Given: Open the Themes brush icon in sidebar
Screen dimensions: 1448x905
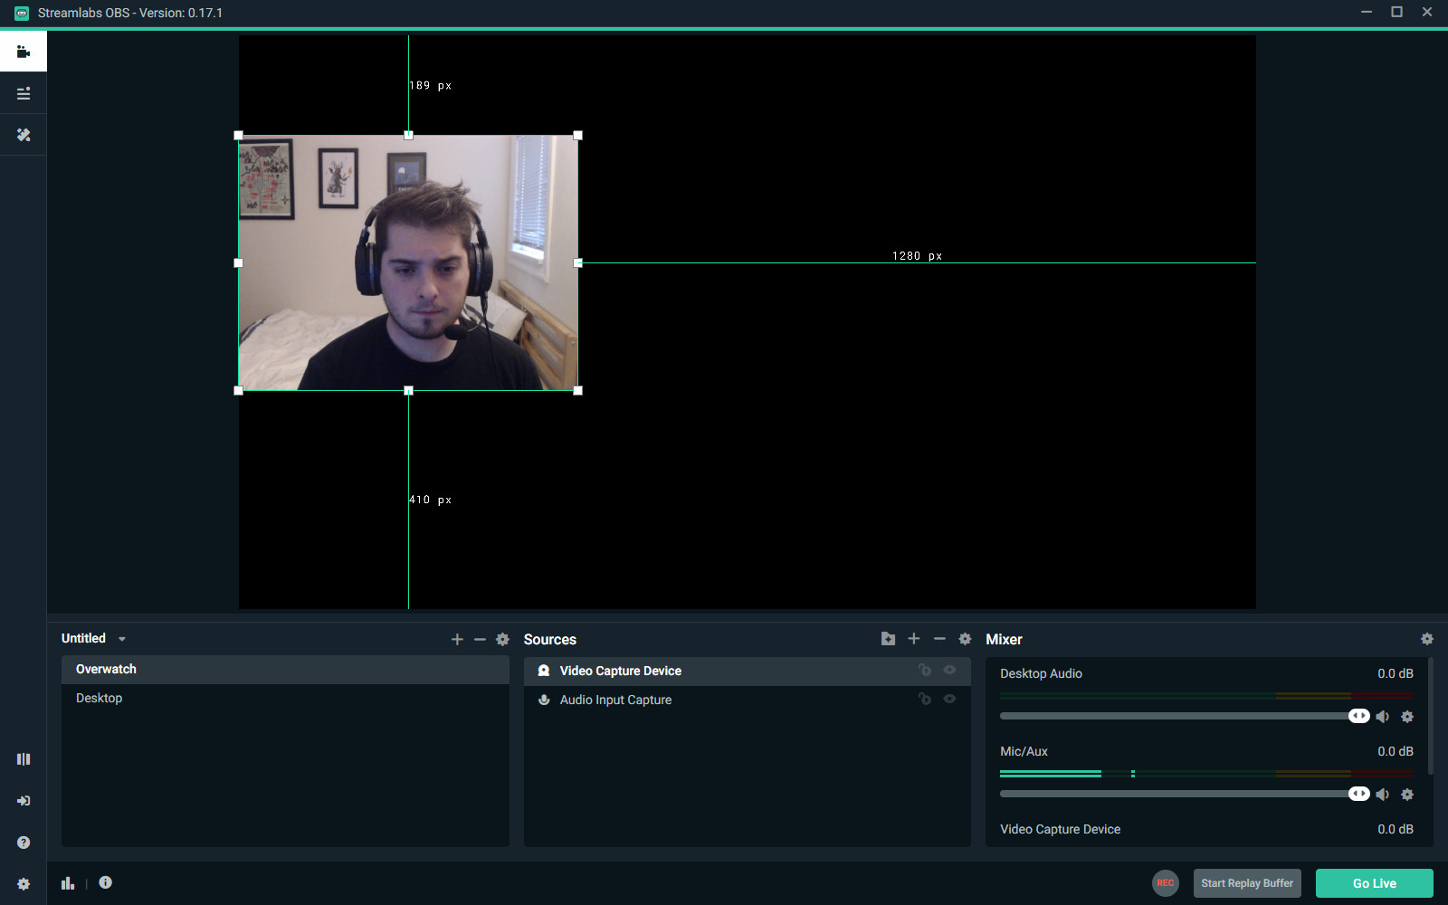Looking at the screenshot, I should 24,135.
